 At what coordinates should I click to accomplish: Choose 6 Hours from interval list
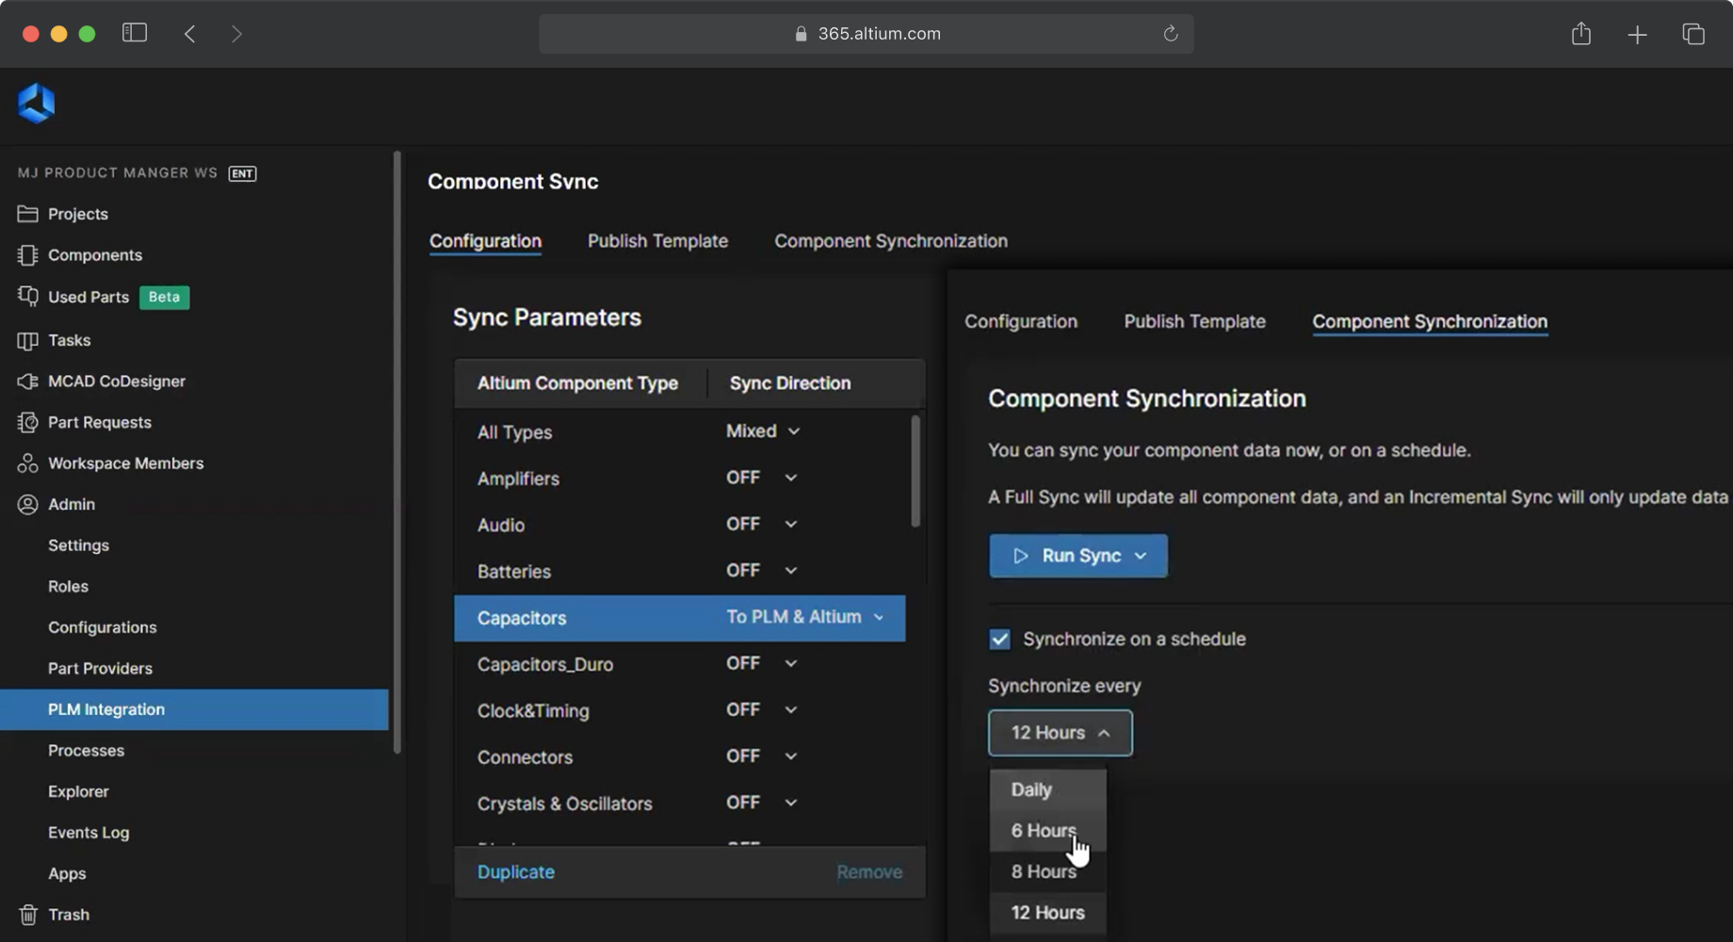1044,831
